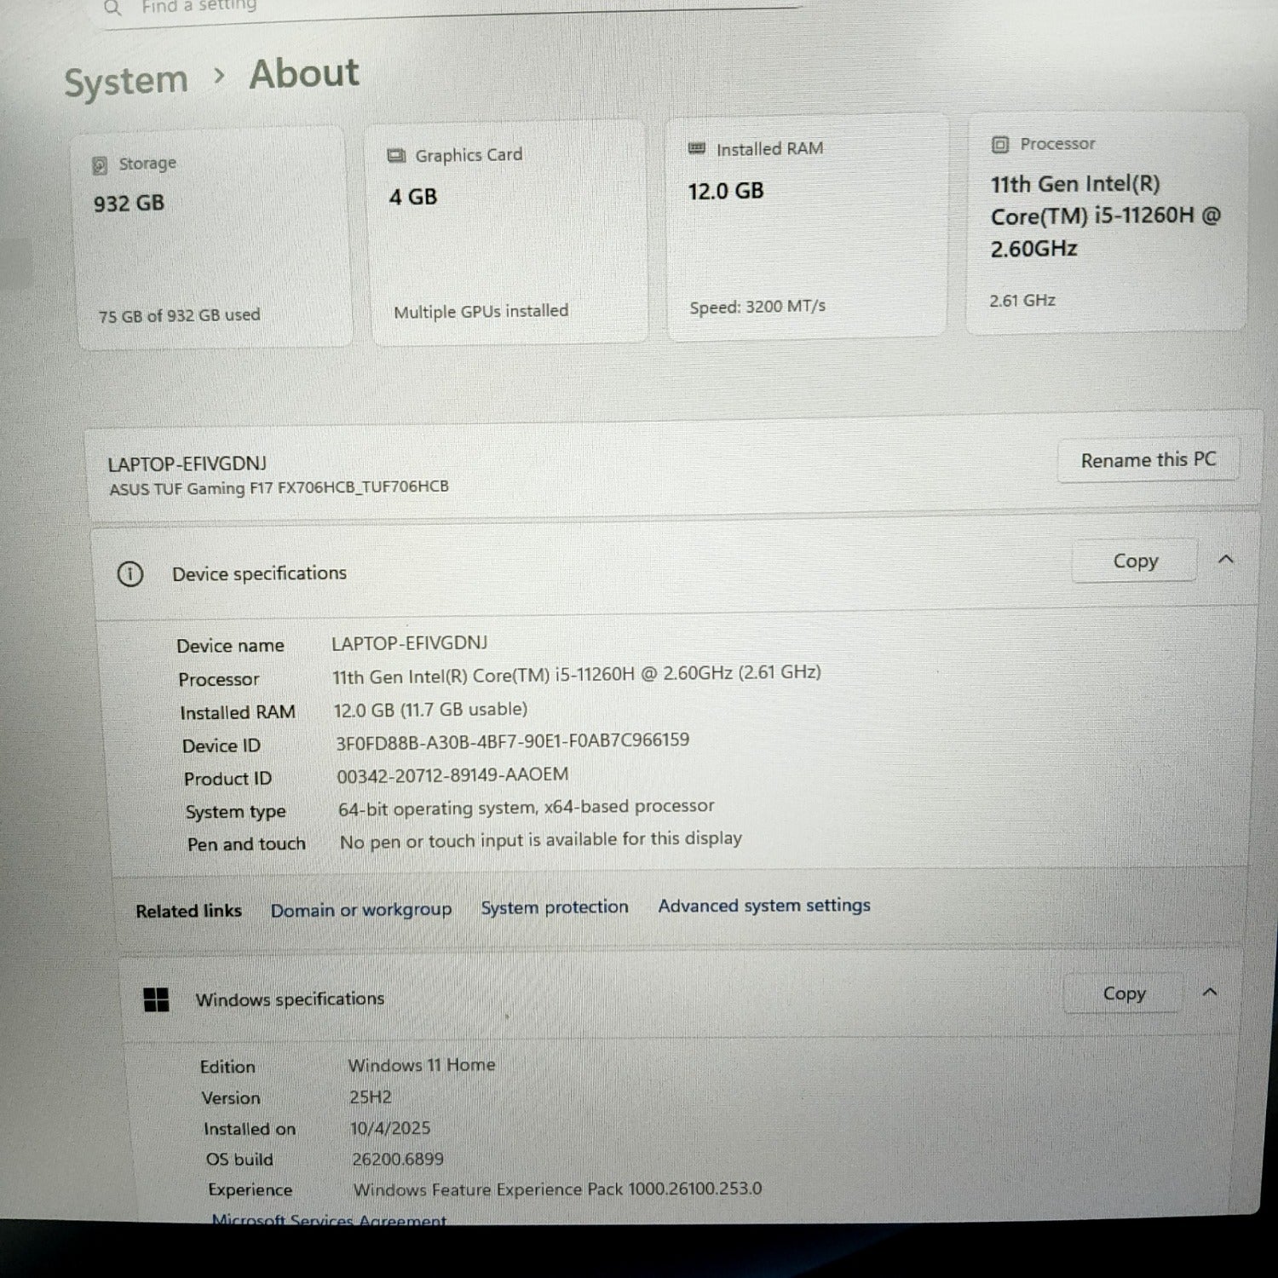Screen dimensions: 1278x1278
Task: Open System protection settings
Action: click(x=555, y=907)
